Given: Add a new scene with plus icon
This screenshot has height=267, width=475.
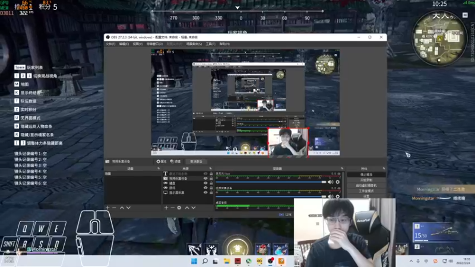Looking at the screenshot, I should 107,208.
